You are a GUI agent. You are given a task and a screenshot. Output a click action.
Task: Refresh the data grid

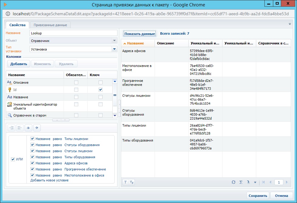coord(233,182)
